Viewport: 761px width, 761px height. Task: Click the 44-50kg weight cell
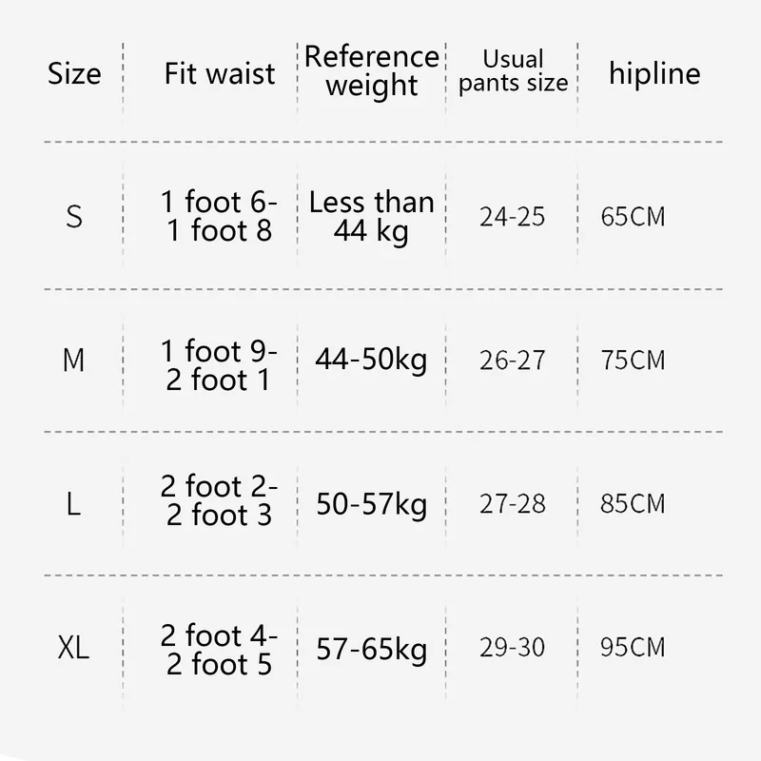372,361
